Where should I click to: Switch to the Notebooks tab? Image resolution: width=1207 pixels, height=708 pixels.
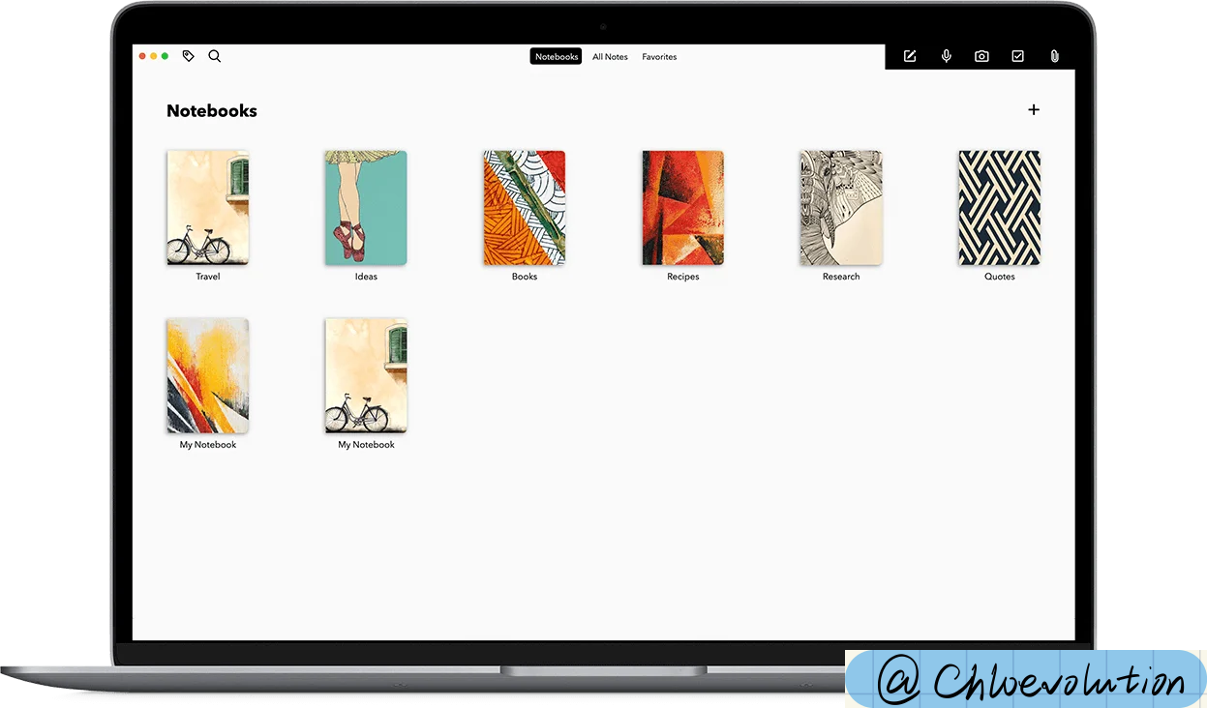pos(557,57)
